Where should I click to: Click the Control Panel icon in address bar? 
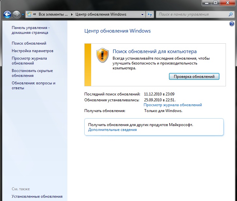click(29, 14)
